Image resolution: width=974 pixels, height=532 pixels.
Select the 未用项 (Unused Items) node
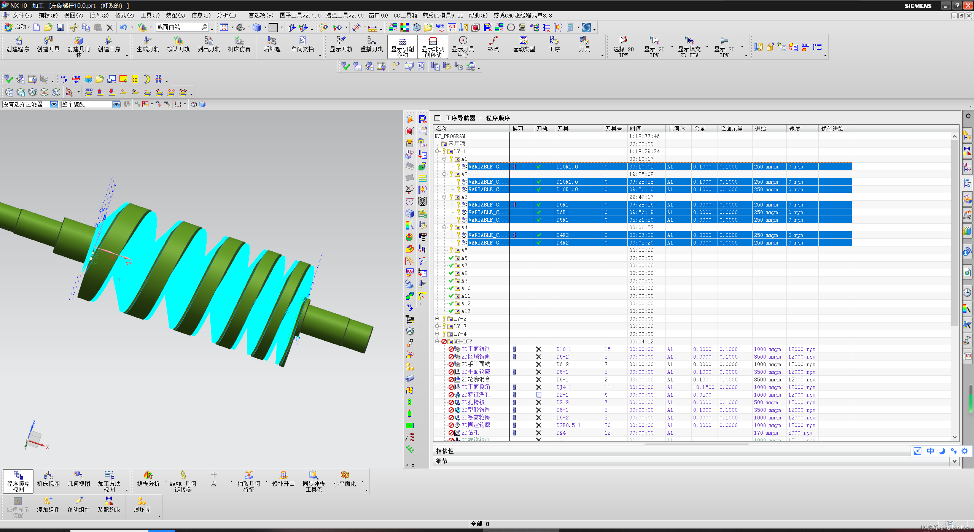click(x=454, y=144)
